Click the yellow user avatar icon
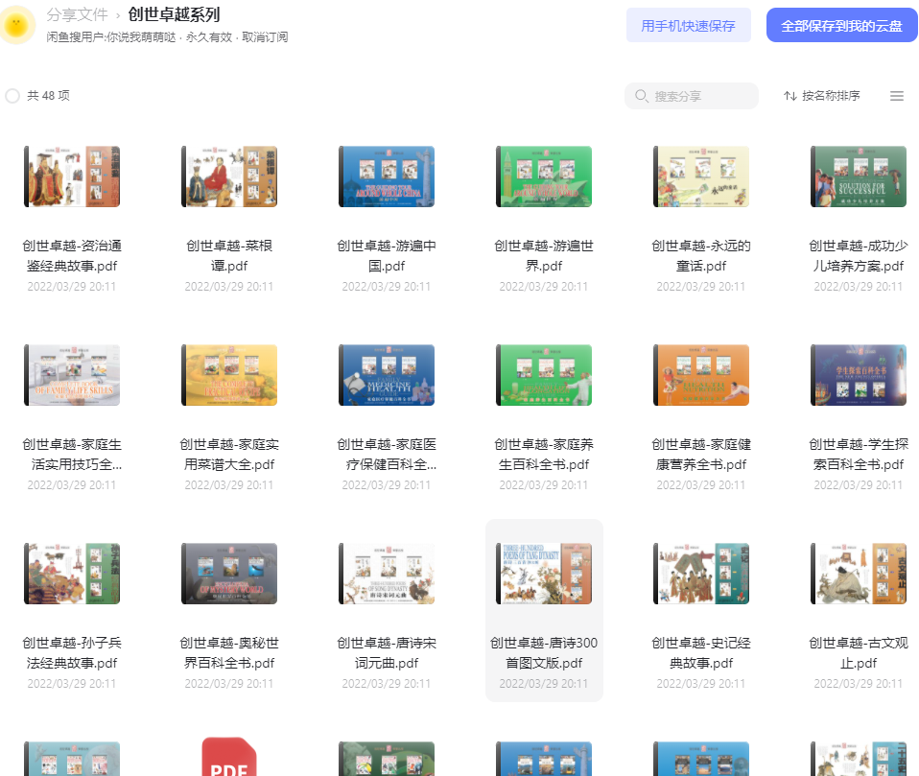The width and height of the screenshot is (919, 776). click(16, 25)
